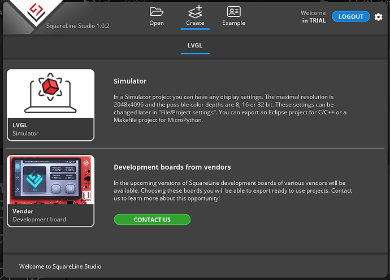Choose the Vendor Development board thumbnail
390x280 pixels.
(x=50, y=180)
